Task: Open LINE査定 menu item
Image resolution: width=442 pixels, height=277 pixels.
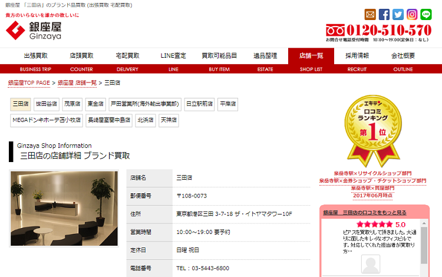Action: click(173, 56)
